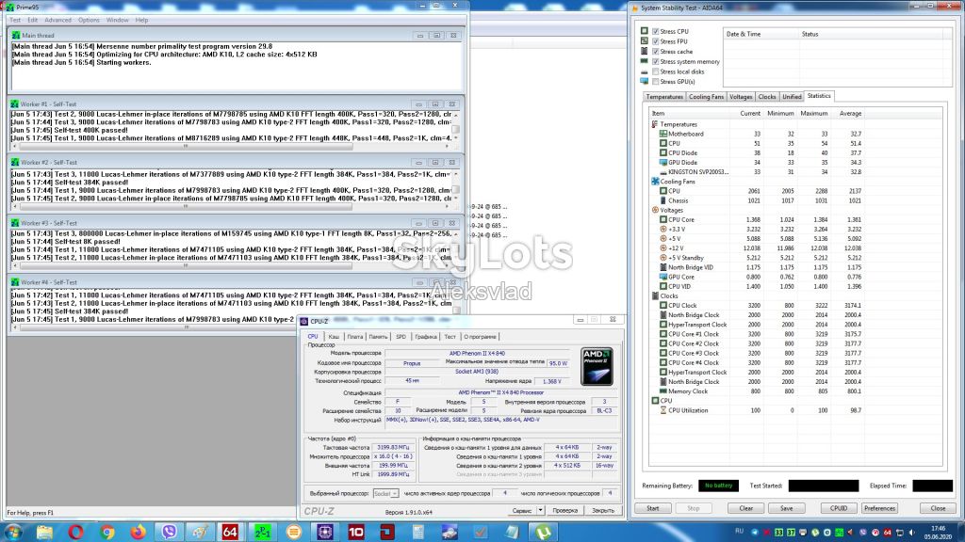Open the Edit menu in Prime95
The image size is (965, 542).
[x=32, y=21]
